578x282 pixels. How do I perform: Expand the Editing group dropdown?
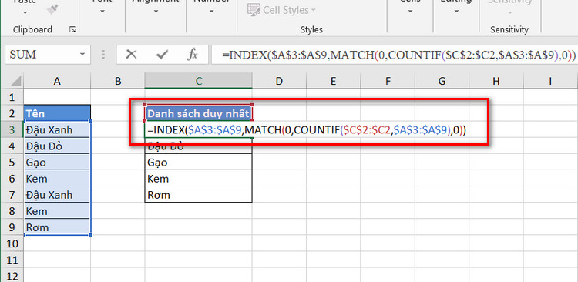456,12
